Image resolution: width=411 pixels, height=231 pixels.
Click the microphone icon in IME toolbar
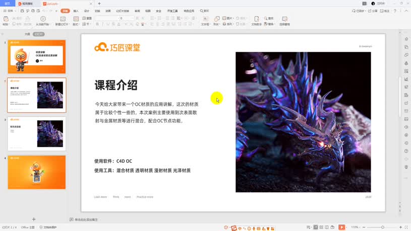tap(254, 228)
